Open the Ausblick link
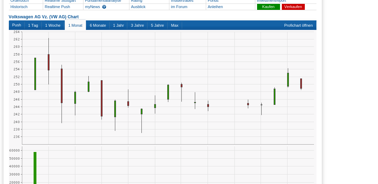Image resolution: width=378 pixels, height=184 pixels. click(138, 7)
